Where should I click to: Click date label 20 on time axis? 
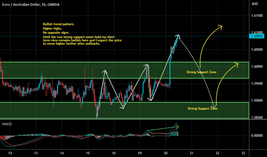(166, 153)
